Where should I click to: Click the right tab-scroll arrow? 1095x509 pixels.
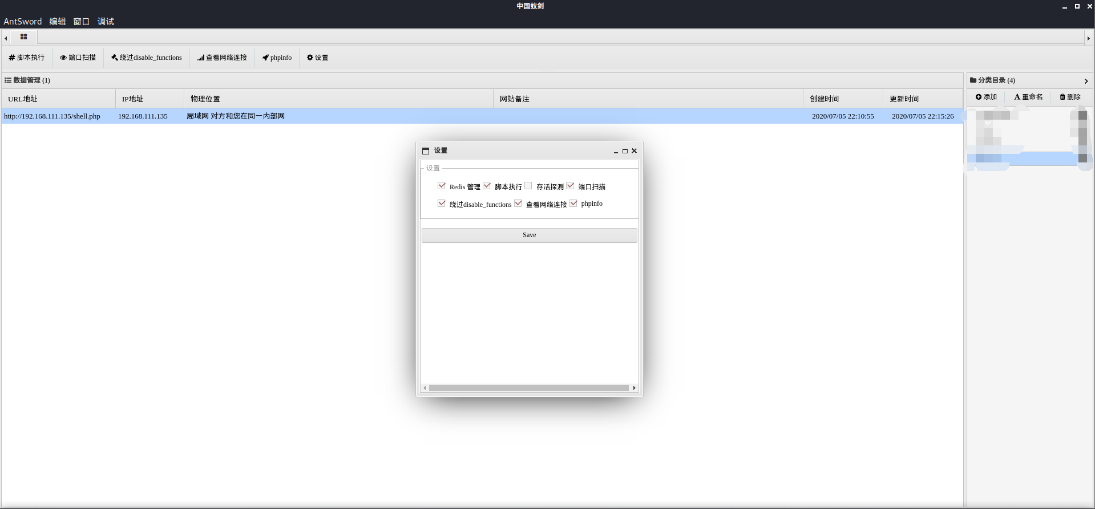tap(1088, 38)
